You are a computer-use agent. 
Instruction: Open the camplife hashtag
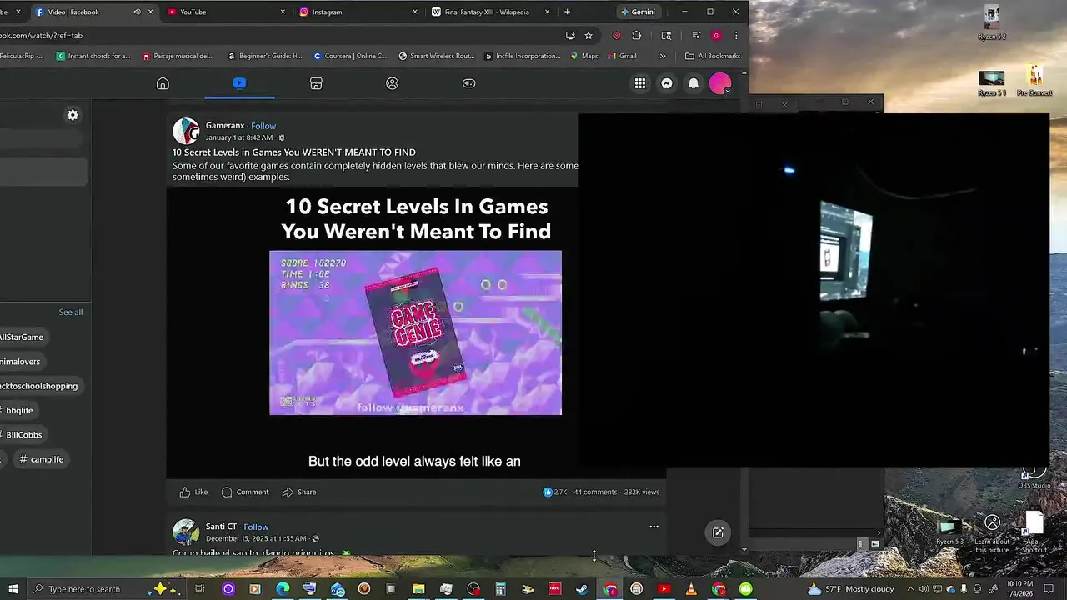pyautogui.click(x=42, y=459)
